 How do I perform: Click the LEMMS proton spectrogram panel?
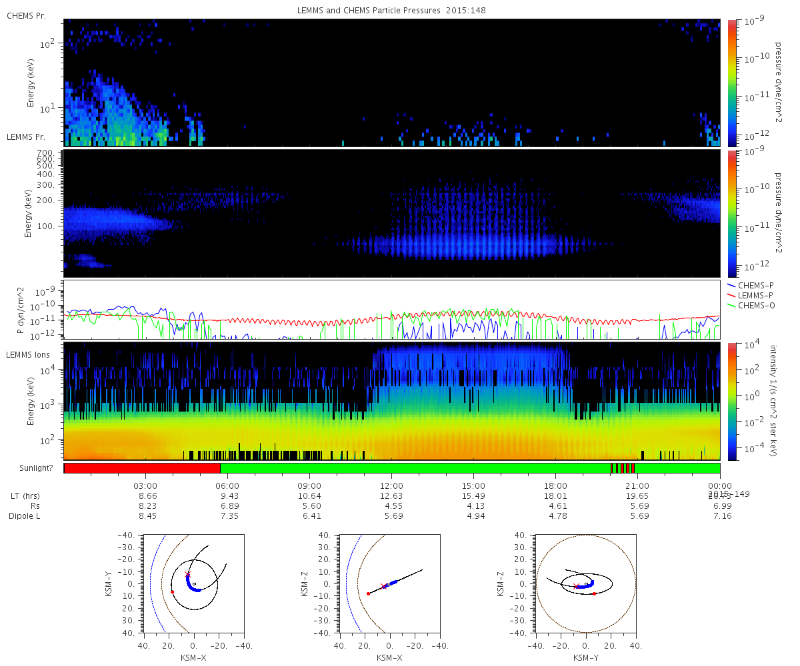click(x=392, y=213)
